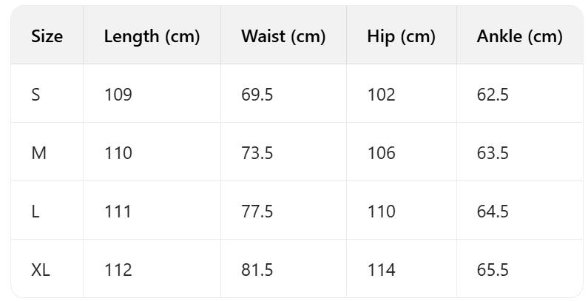Click the hip value 102
This screenshot has height=301, width=588.
(x=381, y=95)
